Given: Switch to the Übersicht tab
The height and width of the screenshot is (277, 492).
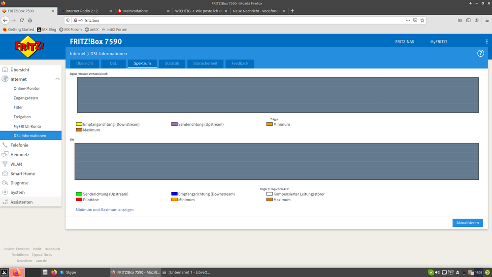Looking at the screenshot, I should pyautogui.click(x=84, y=64).
